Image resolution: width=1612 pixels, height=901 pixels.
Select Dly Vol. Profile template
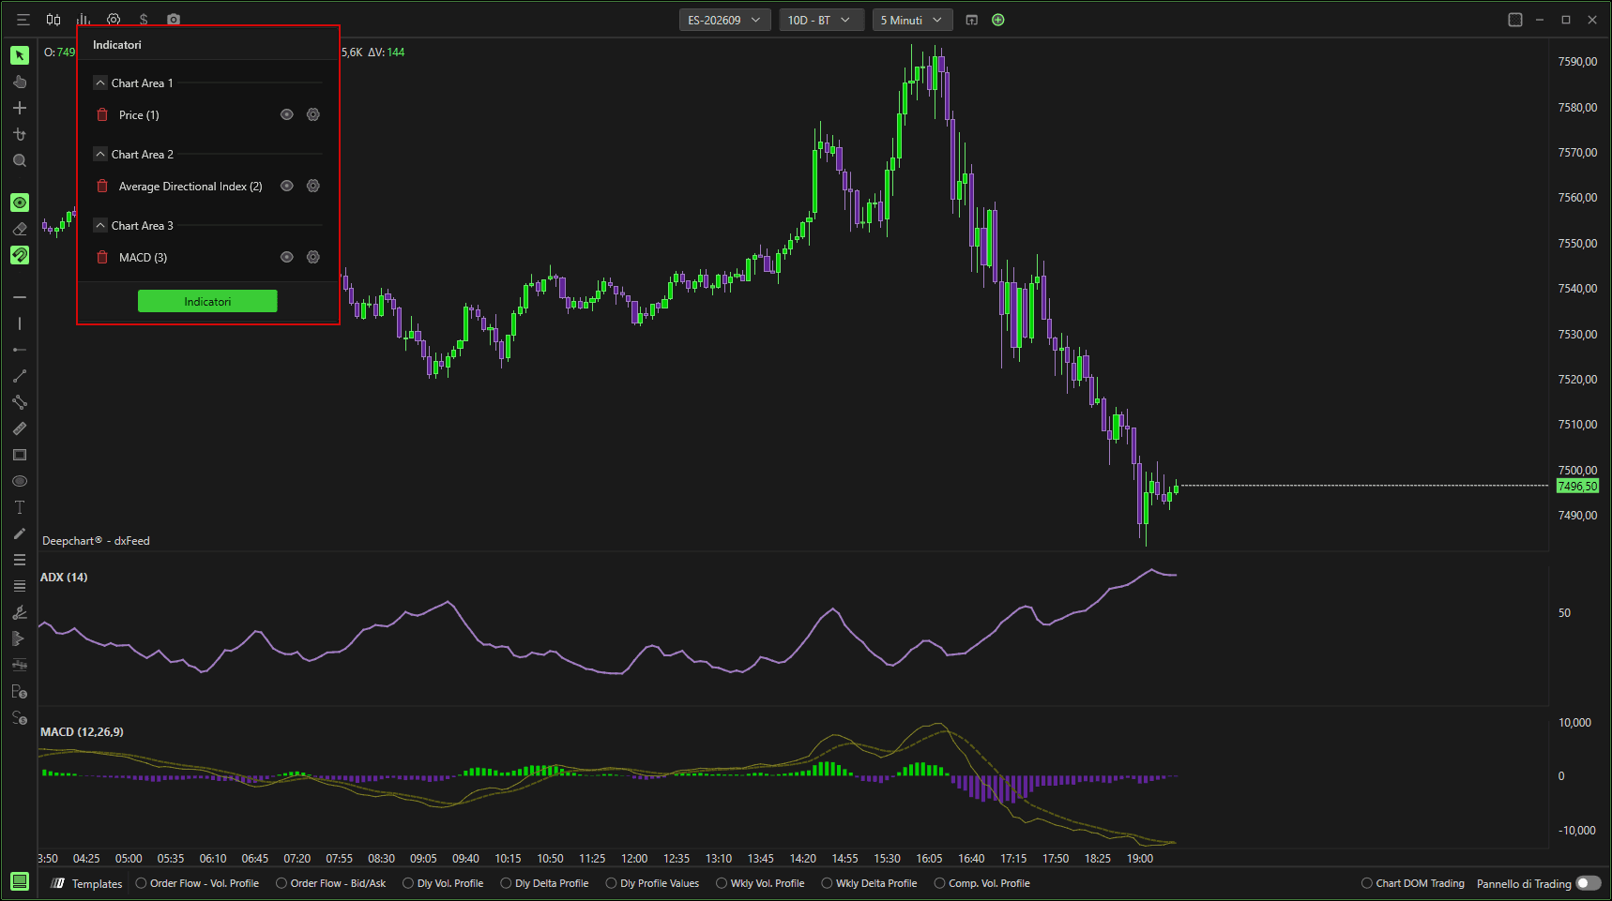tap(443, 883)
